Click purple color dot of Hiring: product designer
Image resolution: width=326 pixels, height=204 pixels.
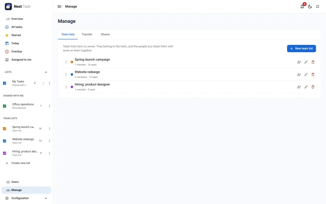(72, 87)
